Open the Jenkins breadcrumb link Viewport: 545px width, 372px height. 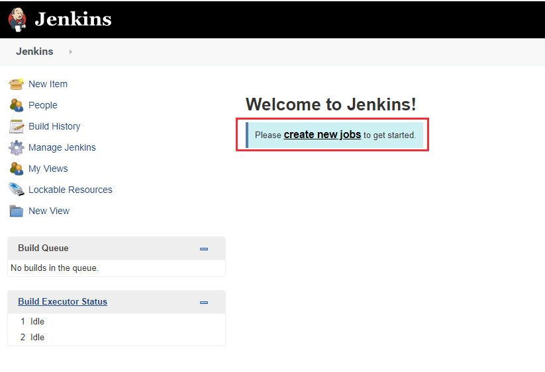(34, 52)
